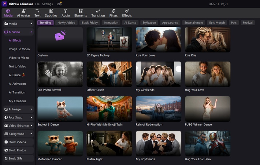260x165 pixels.
Task: Open the Subtitles tool
Action: pos(51,11)
